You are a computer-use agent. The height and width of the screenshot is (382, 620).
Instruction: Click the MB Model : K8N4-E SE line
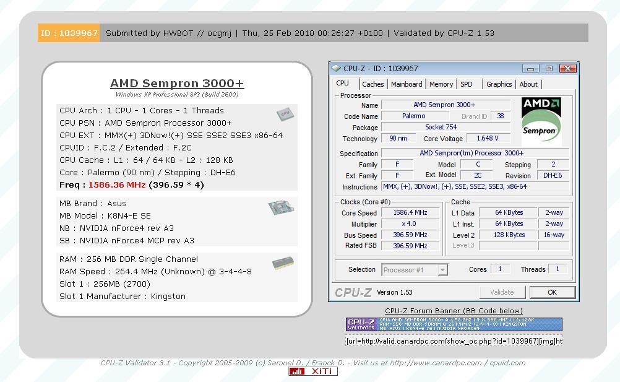105,216
